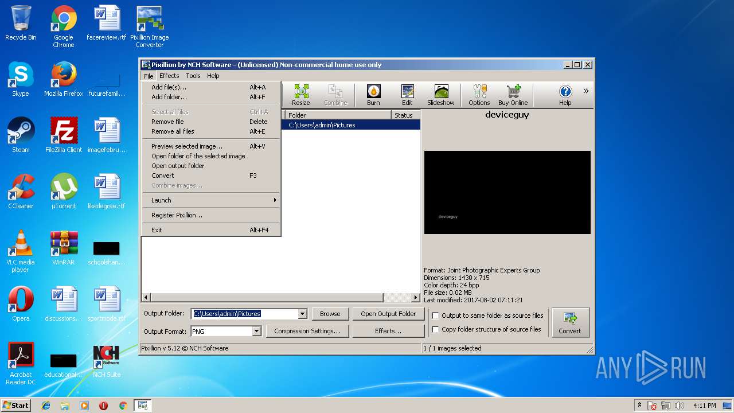Screen dimensions: 734x413
Task: Select Remove file menu entry
Action: (210, 122)
